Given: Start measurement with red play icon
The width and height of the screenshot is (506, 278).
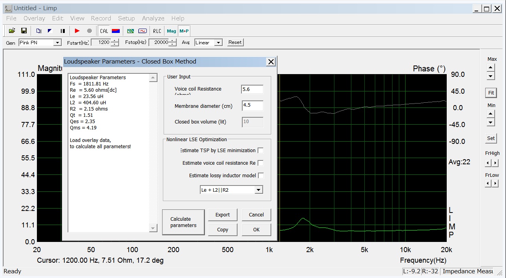Looking at the screenshot, I should [77, 31].
